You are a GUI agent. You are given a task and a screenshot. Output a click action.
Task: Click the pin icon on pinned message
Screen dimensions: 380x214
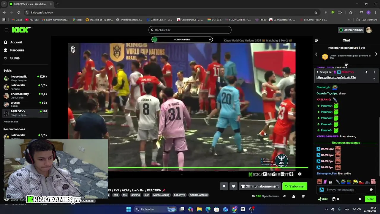(x=366, y=72)
